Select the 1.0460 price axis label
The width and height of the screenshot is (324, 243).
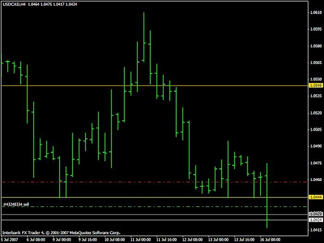tap(316, 180)
